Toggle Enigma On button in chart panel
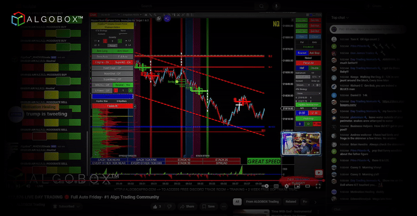 pyautogui.click(x=103, y=62)
